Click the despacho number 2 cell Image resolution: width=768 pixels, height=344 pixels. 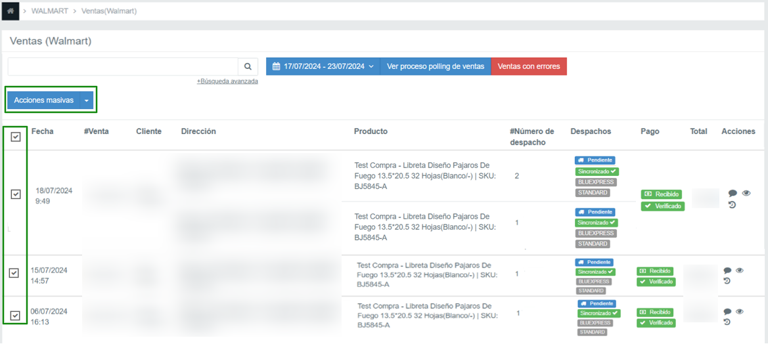coord(517,176)
